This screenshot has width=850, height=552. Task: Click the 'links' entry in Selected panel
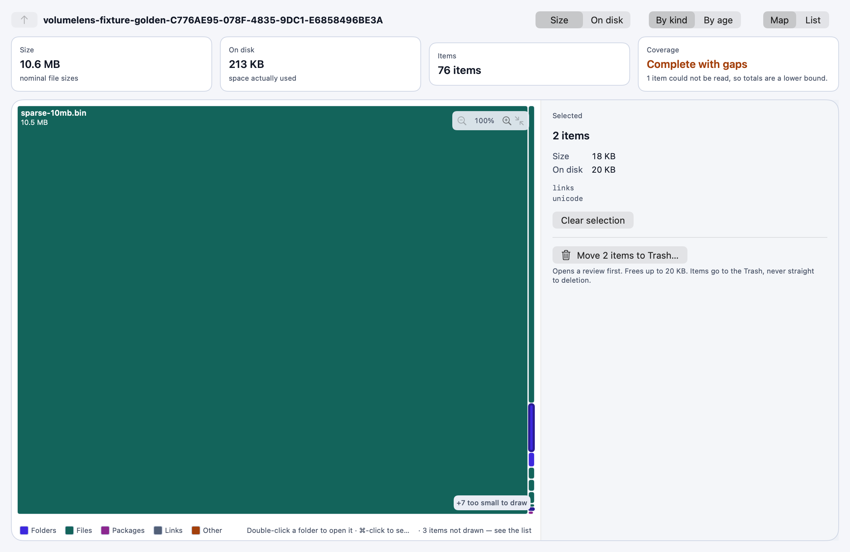(x=563, y=188)
